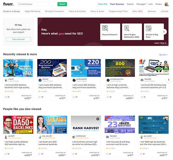
Task: Click the Search Engine Optimization card icon
Action: click(x=127, y=28)
